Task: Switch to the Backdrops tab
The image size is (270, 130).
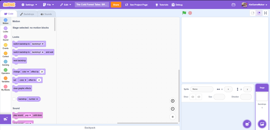Action: pyautogui.click(x=28, y=14)
